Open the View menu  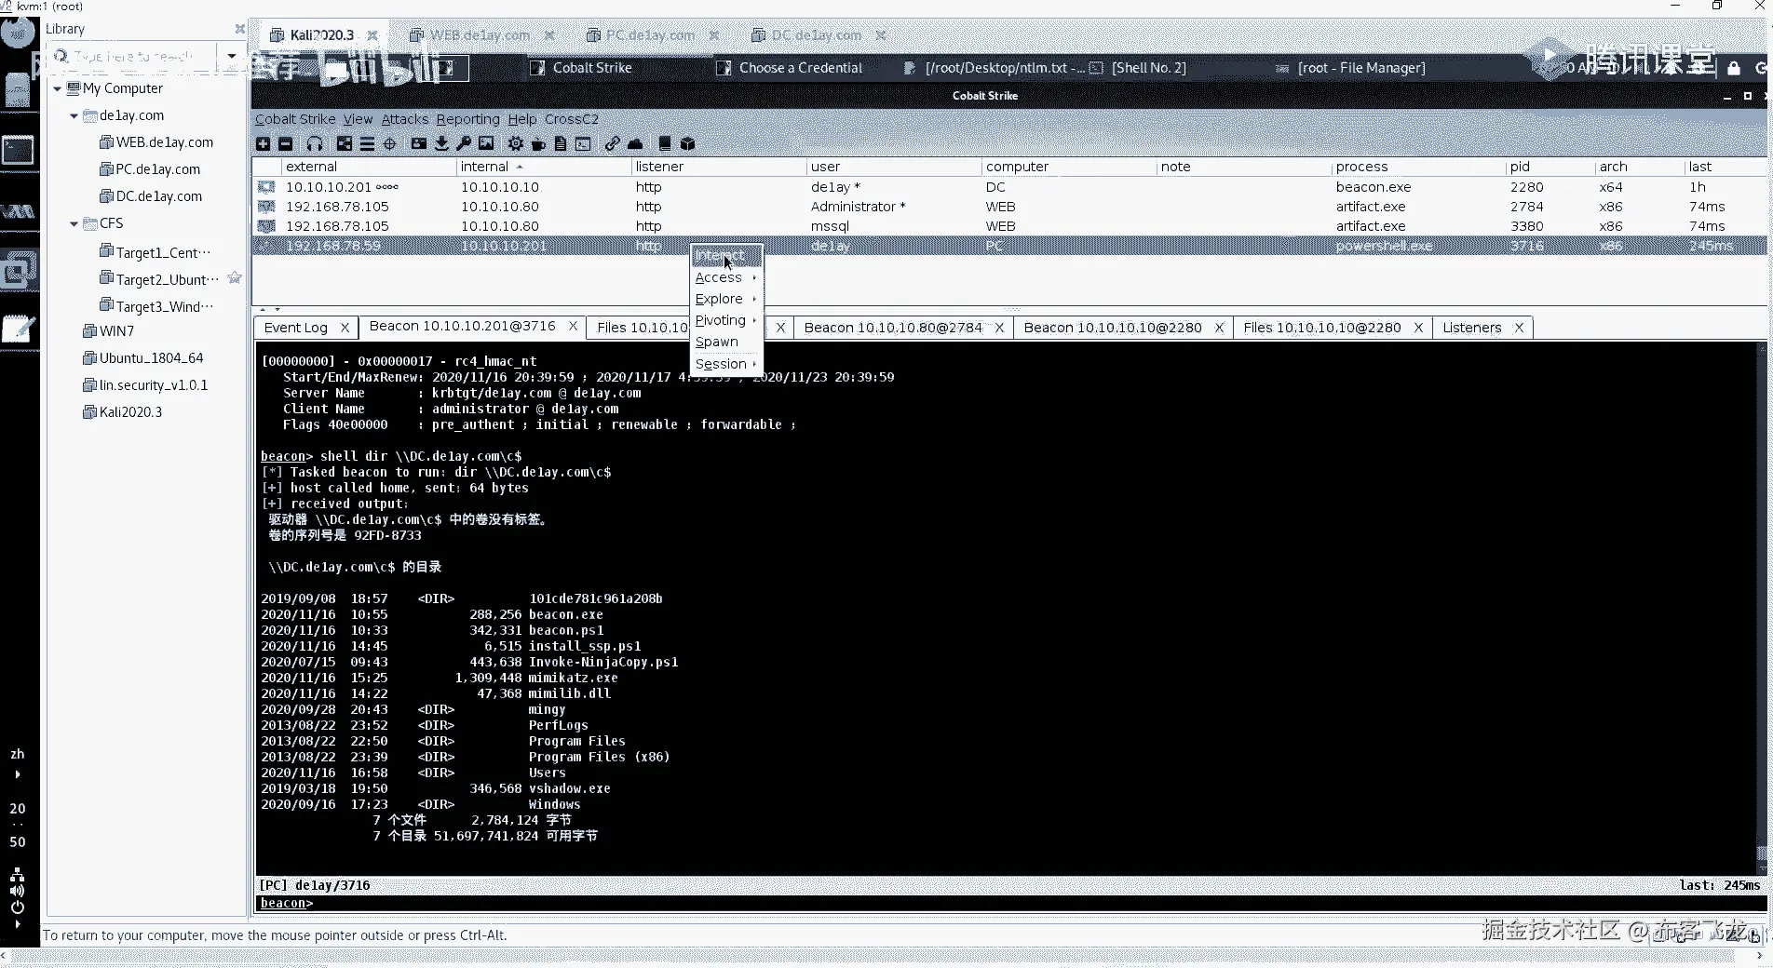358,119
